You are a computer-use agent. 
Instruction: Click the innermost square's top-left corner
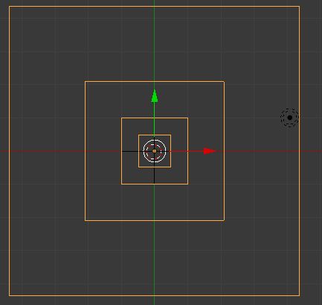[138, 135]
